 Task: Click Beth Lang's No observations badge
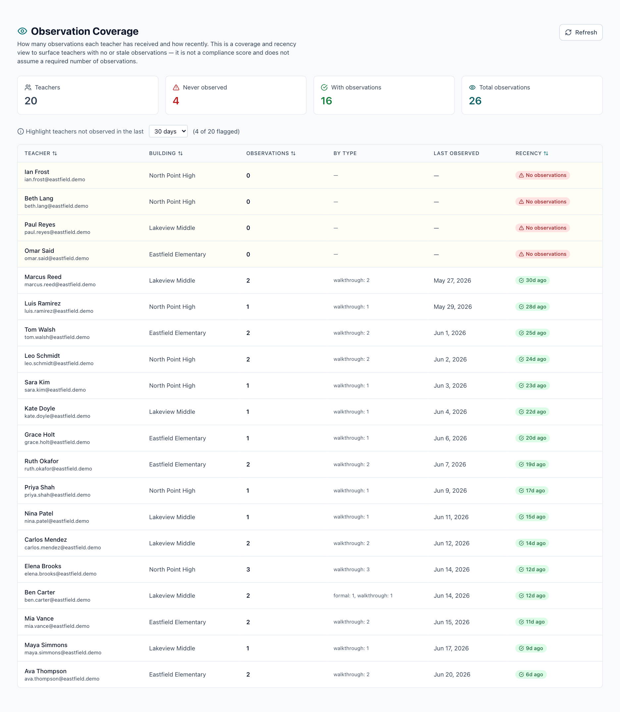[542, 201]
